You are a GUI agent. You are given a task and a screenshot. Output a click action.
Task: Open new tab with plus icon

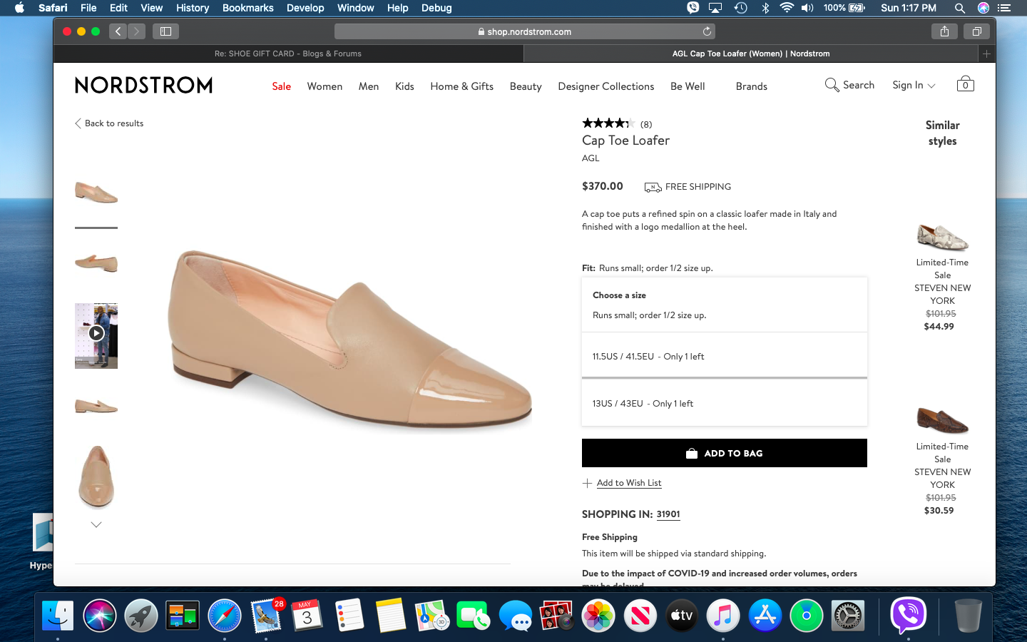[x=986, y=53]
